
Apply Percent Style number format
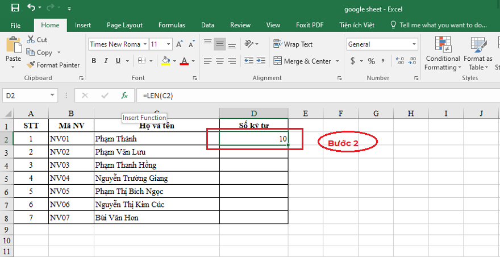[371, 61]
